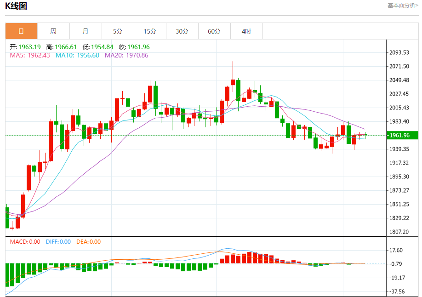Click the 1873.27 price axis label
The width and height of the screenshot is (422, 297).
[399, 190]
